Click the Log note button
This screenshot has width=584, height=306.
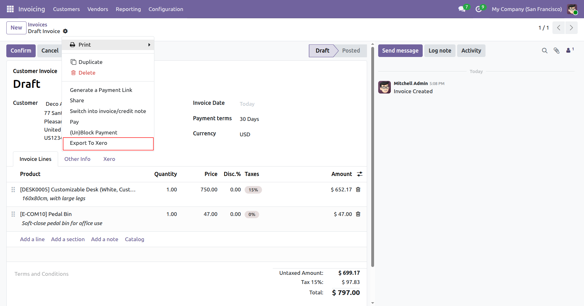[x=440, y=51]
